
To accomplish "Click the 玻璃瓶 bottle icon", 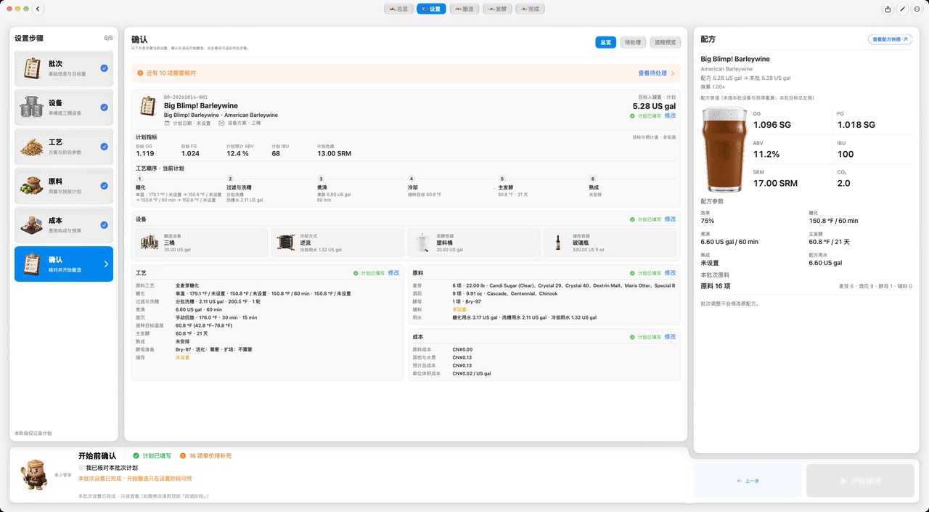I will [x=558, y=243].
